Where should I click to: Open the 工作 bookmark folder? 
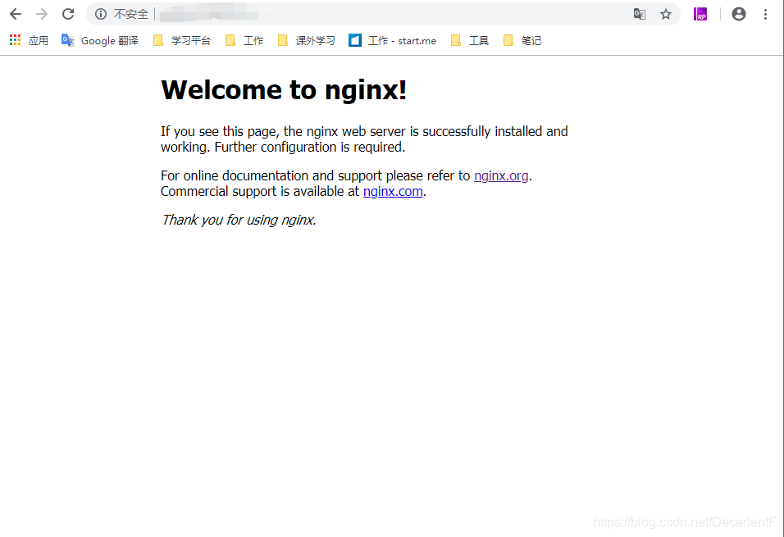244,40
